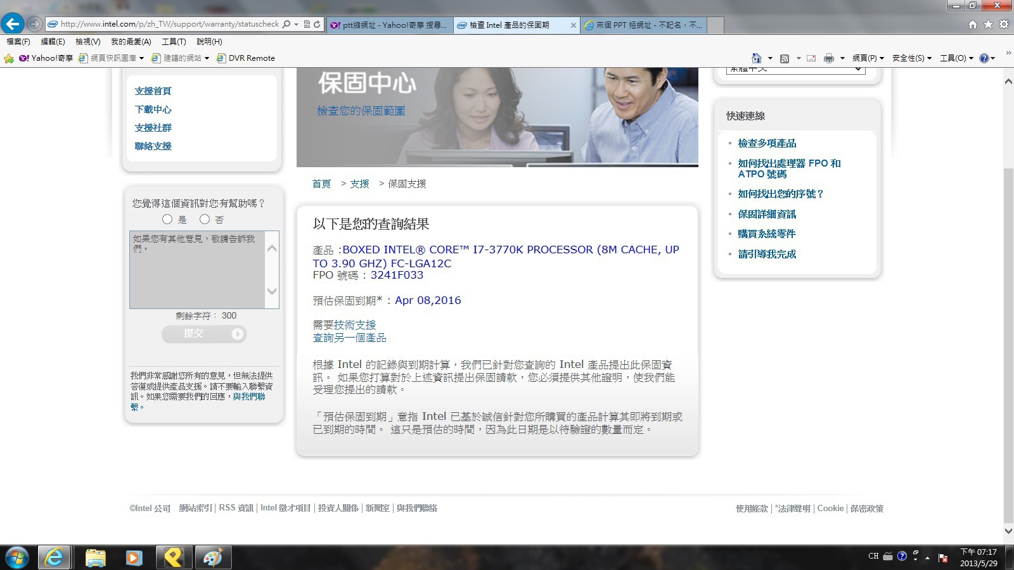Click the search magnifier in address bar
Image resolution: width=1014 pixels, height=570 pixels.
(x=286, y=24)
